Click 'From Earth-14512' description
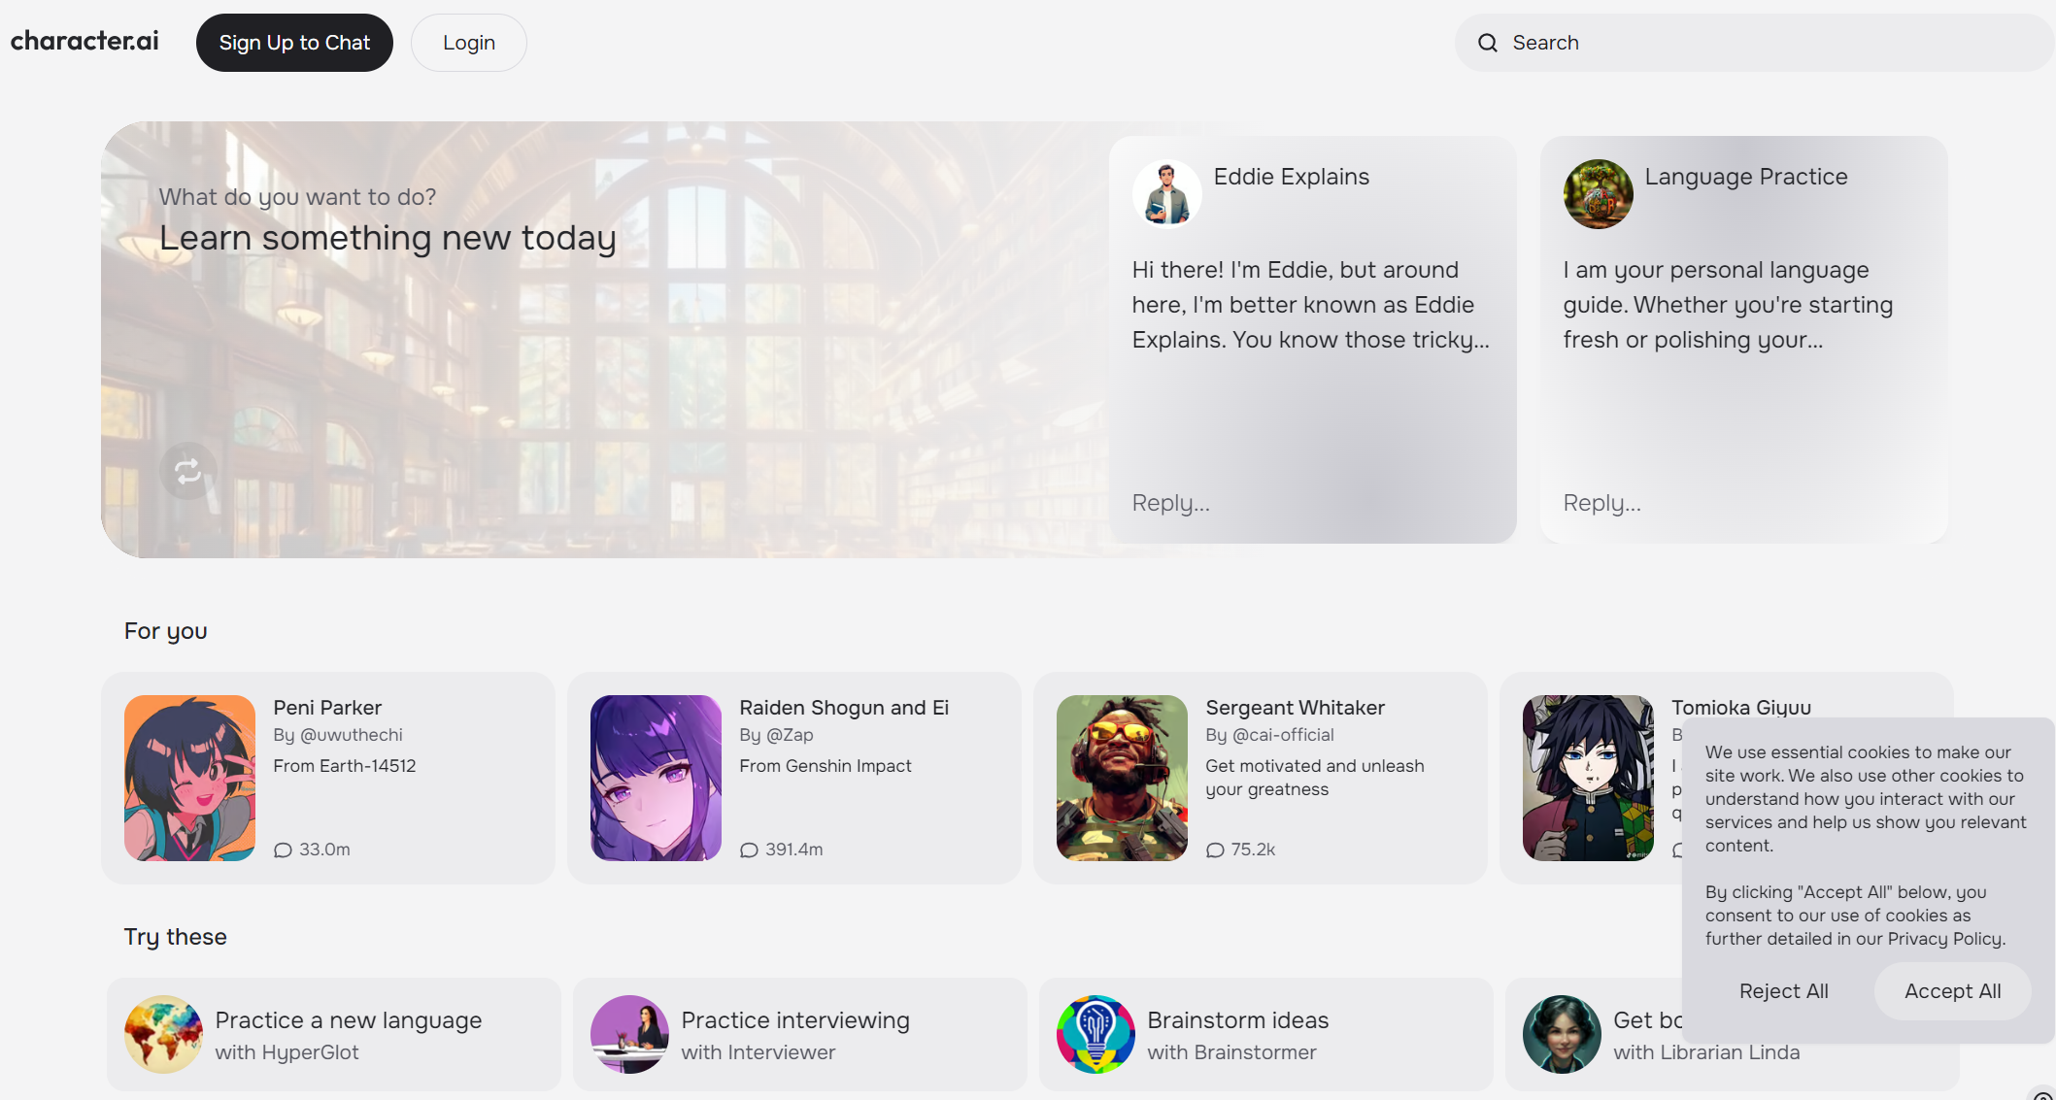Viewport: 2056px width, 1100px height. [345, 766]
